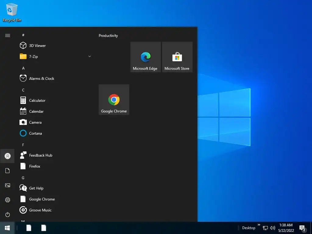Image resolution: width=312 pixels, height=234 pixels.
Task: Expand the 7-Zip folder chevron
Action: [x=90, y=56]
